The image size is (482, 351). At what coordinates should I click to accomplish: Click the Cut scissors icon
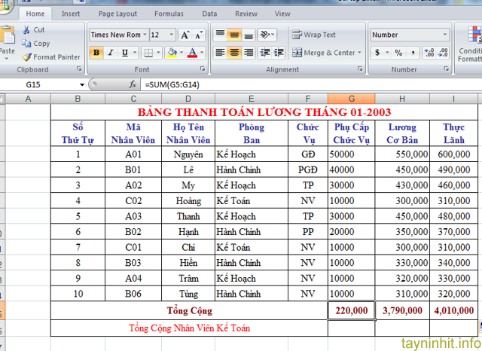pos(27,30)
